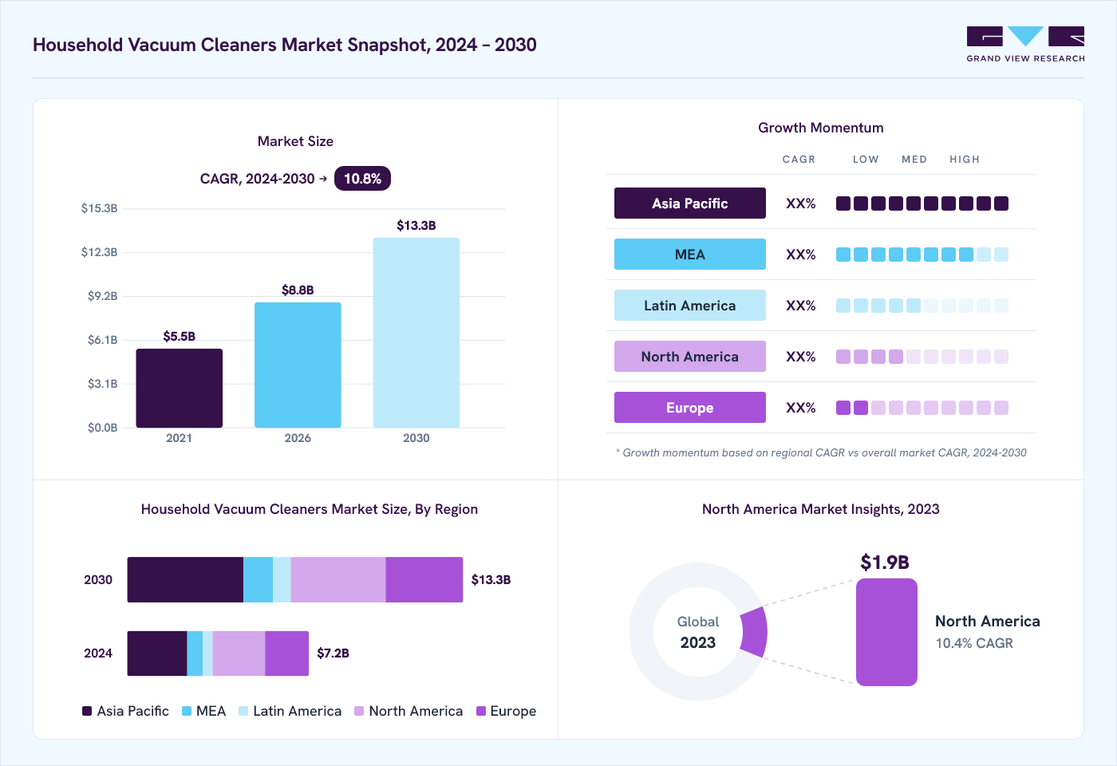Click the purple North America slice of the donut
1117x766 pixels.
754,632
